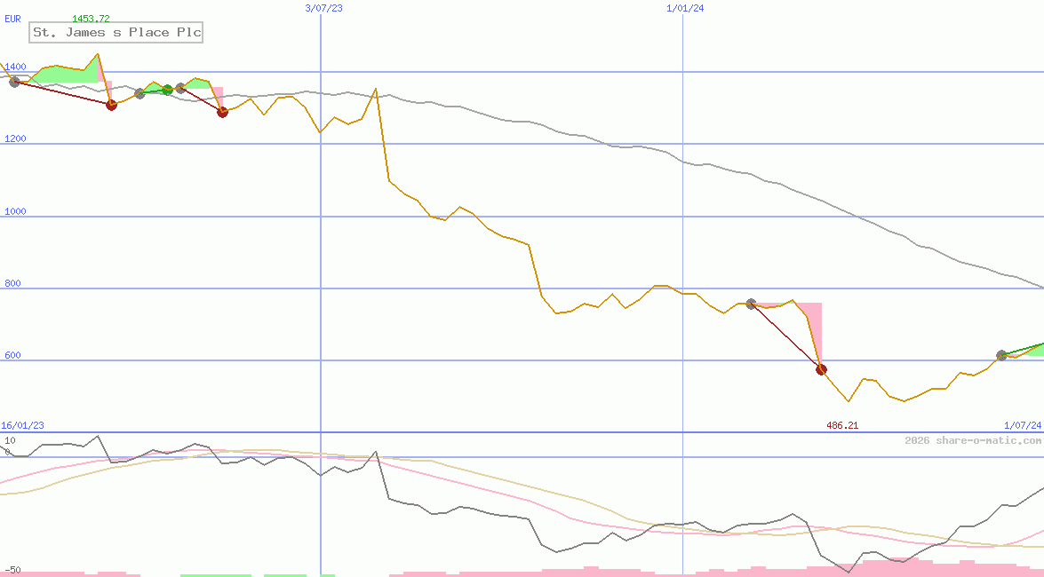The width and height of the screenshot is (1044, 577).
Task: Click the green circle marker on the price line
Action: pyautogui.click(x=167, y=90)
